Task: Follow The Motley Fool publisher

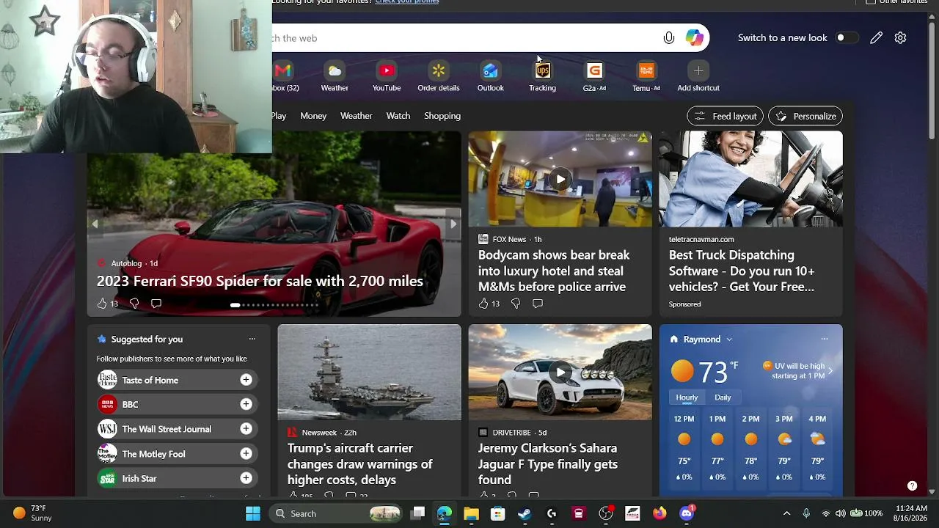Action: tap(246, 453)
